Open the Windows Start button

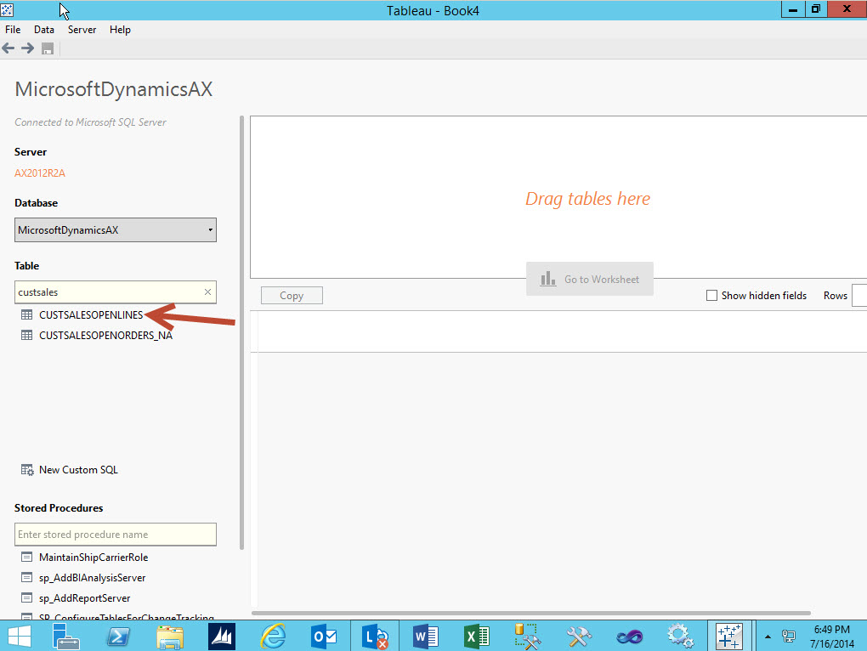(20, 636)
